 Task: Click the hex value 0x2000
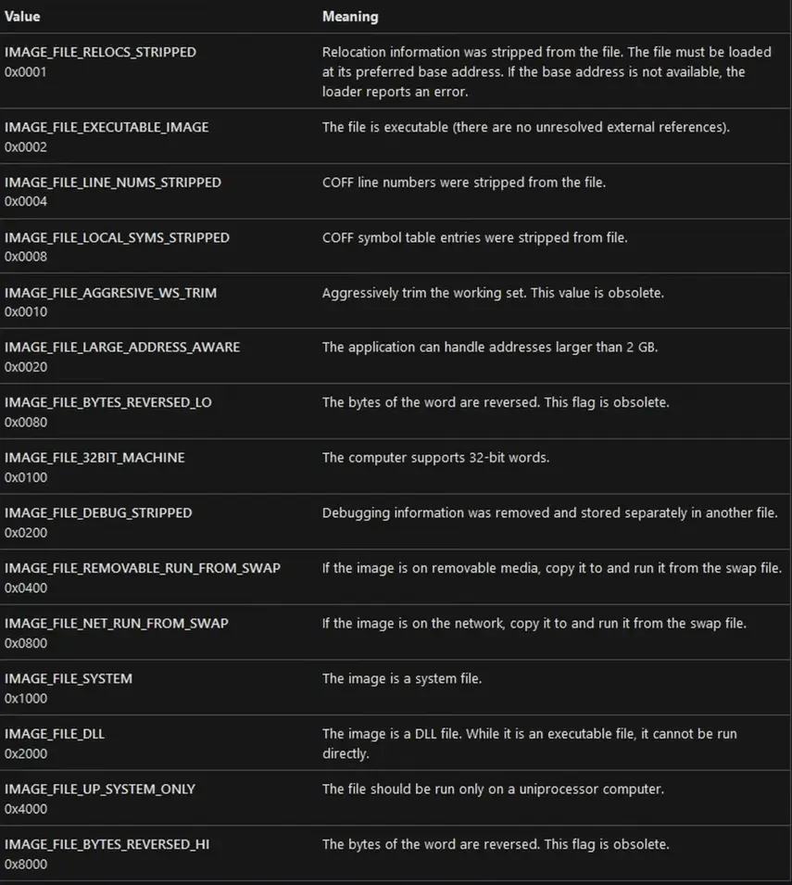25,753
